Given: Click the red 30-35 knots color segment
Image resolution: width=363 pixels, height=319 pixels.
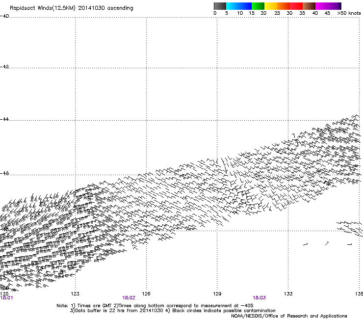Looking at the screenshot, I should tap(296, 6).
